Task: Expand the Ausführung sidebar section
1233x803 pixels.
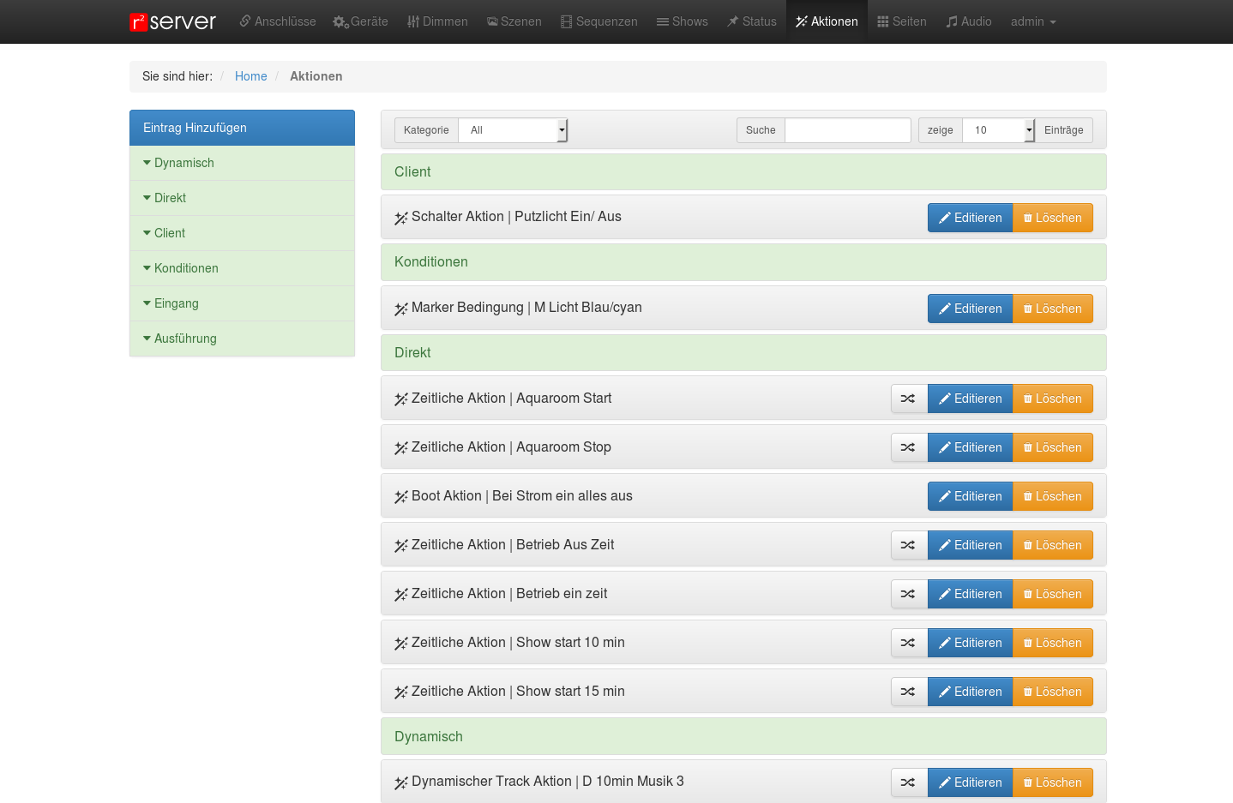Action: tap(184, 339)
